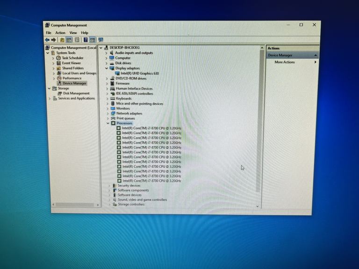359x269 pixels.
Task: Click the blue Help toolbar icon
Action: 86,40
